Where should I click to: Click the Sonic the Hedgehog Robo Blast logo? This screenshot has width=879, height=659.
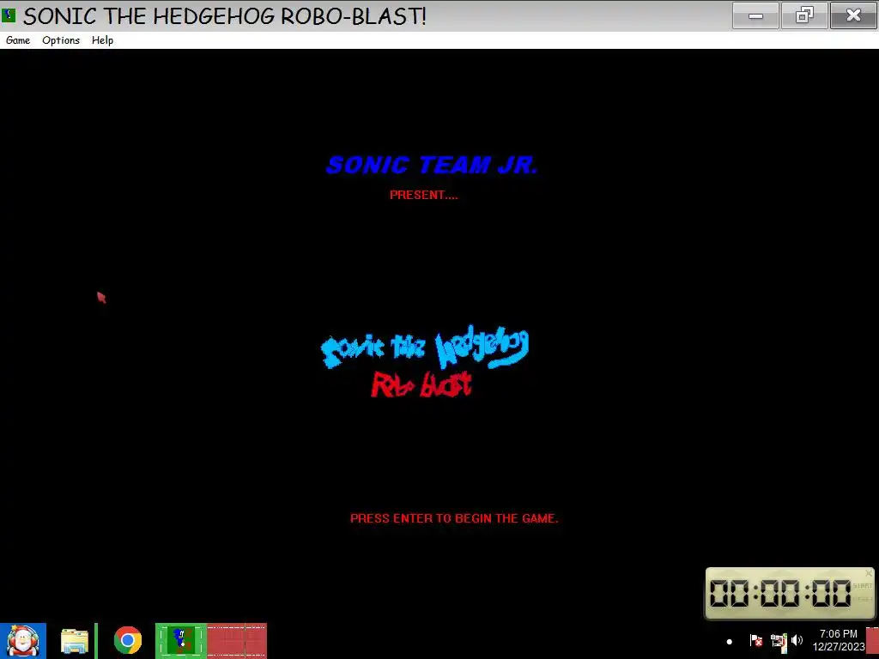click(x=424, y=361)
